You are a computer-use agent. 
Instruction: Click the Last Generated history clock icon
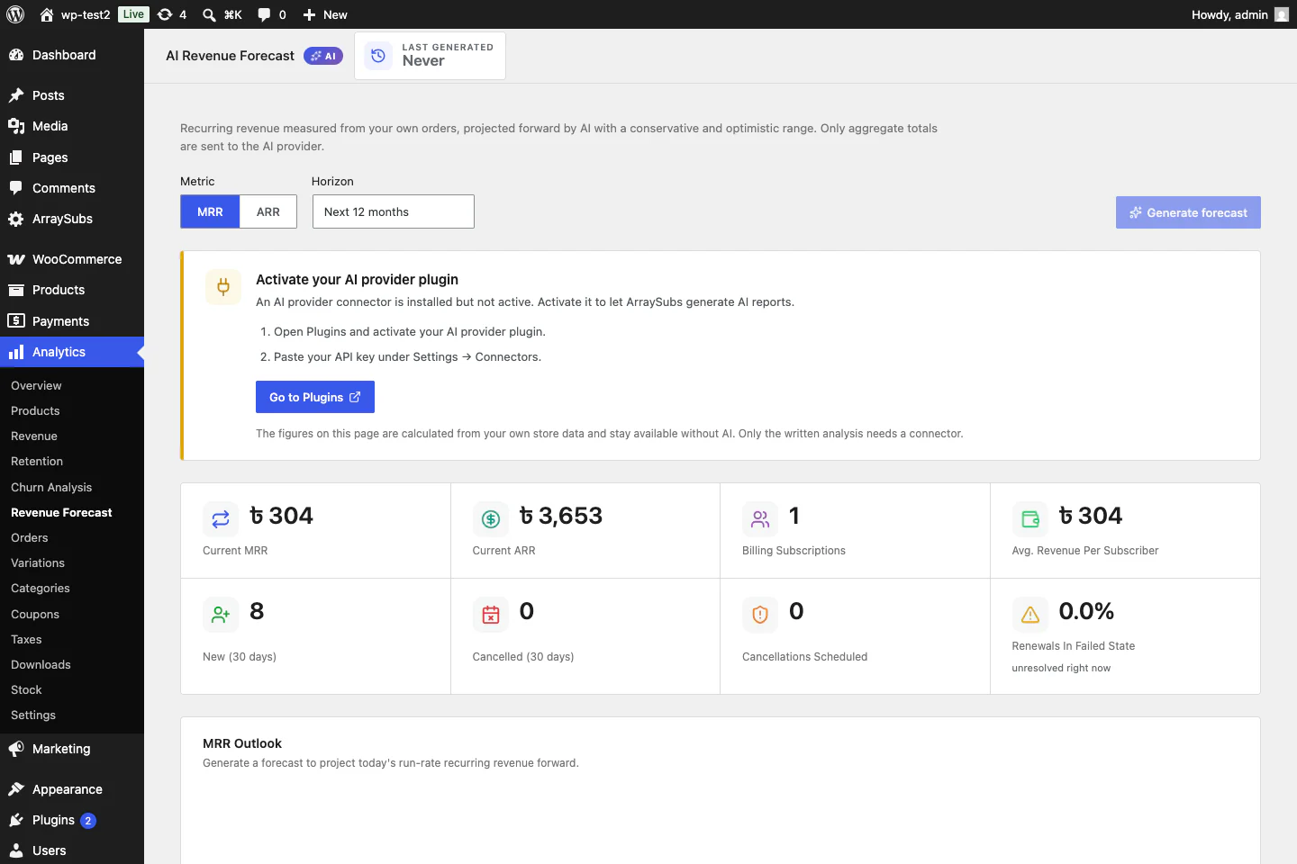pos(378,56)
